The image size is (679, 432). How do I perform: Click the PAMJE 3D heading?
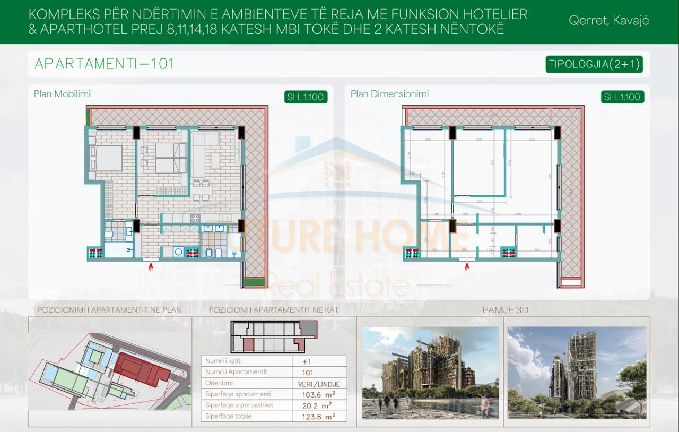point(505,310)
